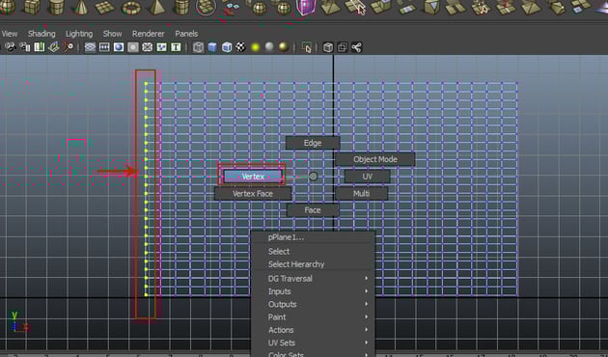Open the Show panel menu
Viewport: 608px width, 357px height.
(x=113, y=34)
